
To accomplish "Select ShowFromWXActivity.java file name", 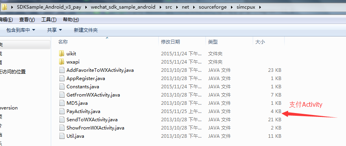I will pos(95,128).
